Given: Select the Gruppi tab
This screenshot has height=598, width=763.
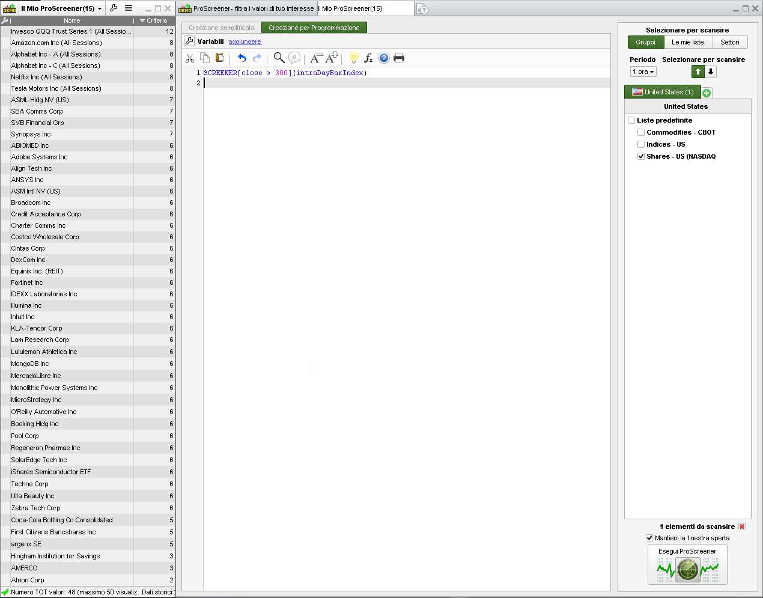Looking at the screenshot, I should pyautogui.click(x=646, y=42).
